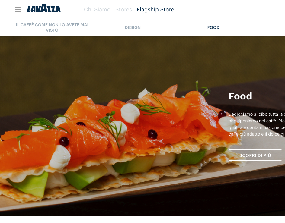This screenshot has height=223, width=285.
Task: Click the large cream dollop atop the salmon center
Action: pos(130,114)
